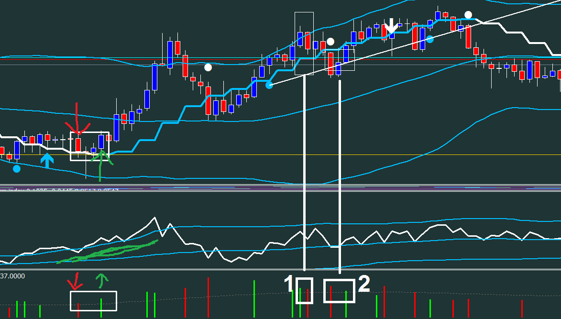Select the red horizontal resistance line
The width and height of the screenshot is (561, 319).
tap(280, 59)
